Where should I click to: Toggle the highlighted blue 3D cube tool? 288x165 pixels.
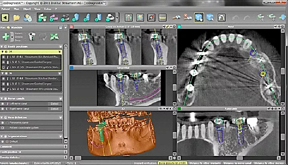pyautogui.click(x=199, y=18)
